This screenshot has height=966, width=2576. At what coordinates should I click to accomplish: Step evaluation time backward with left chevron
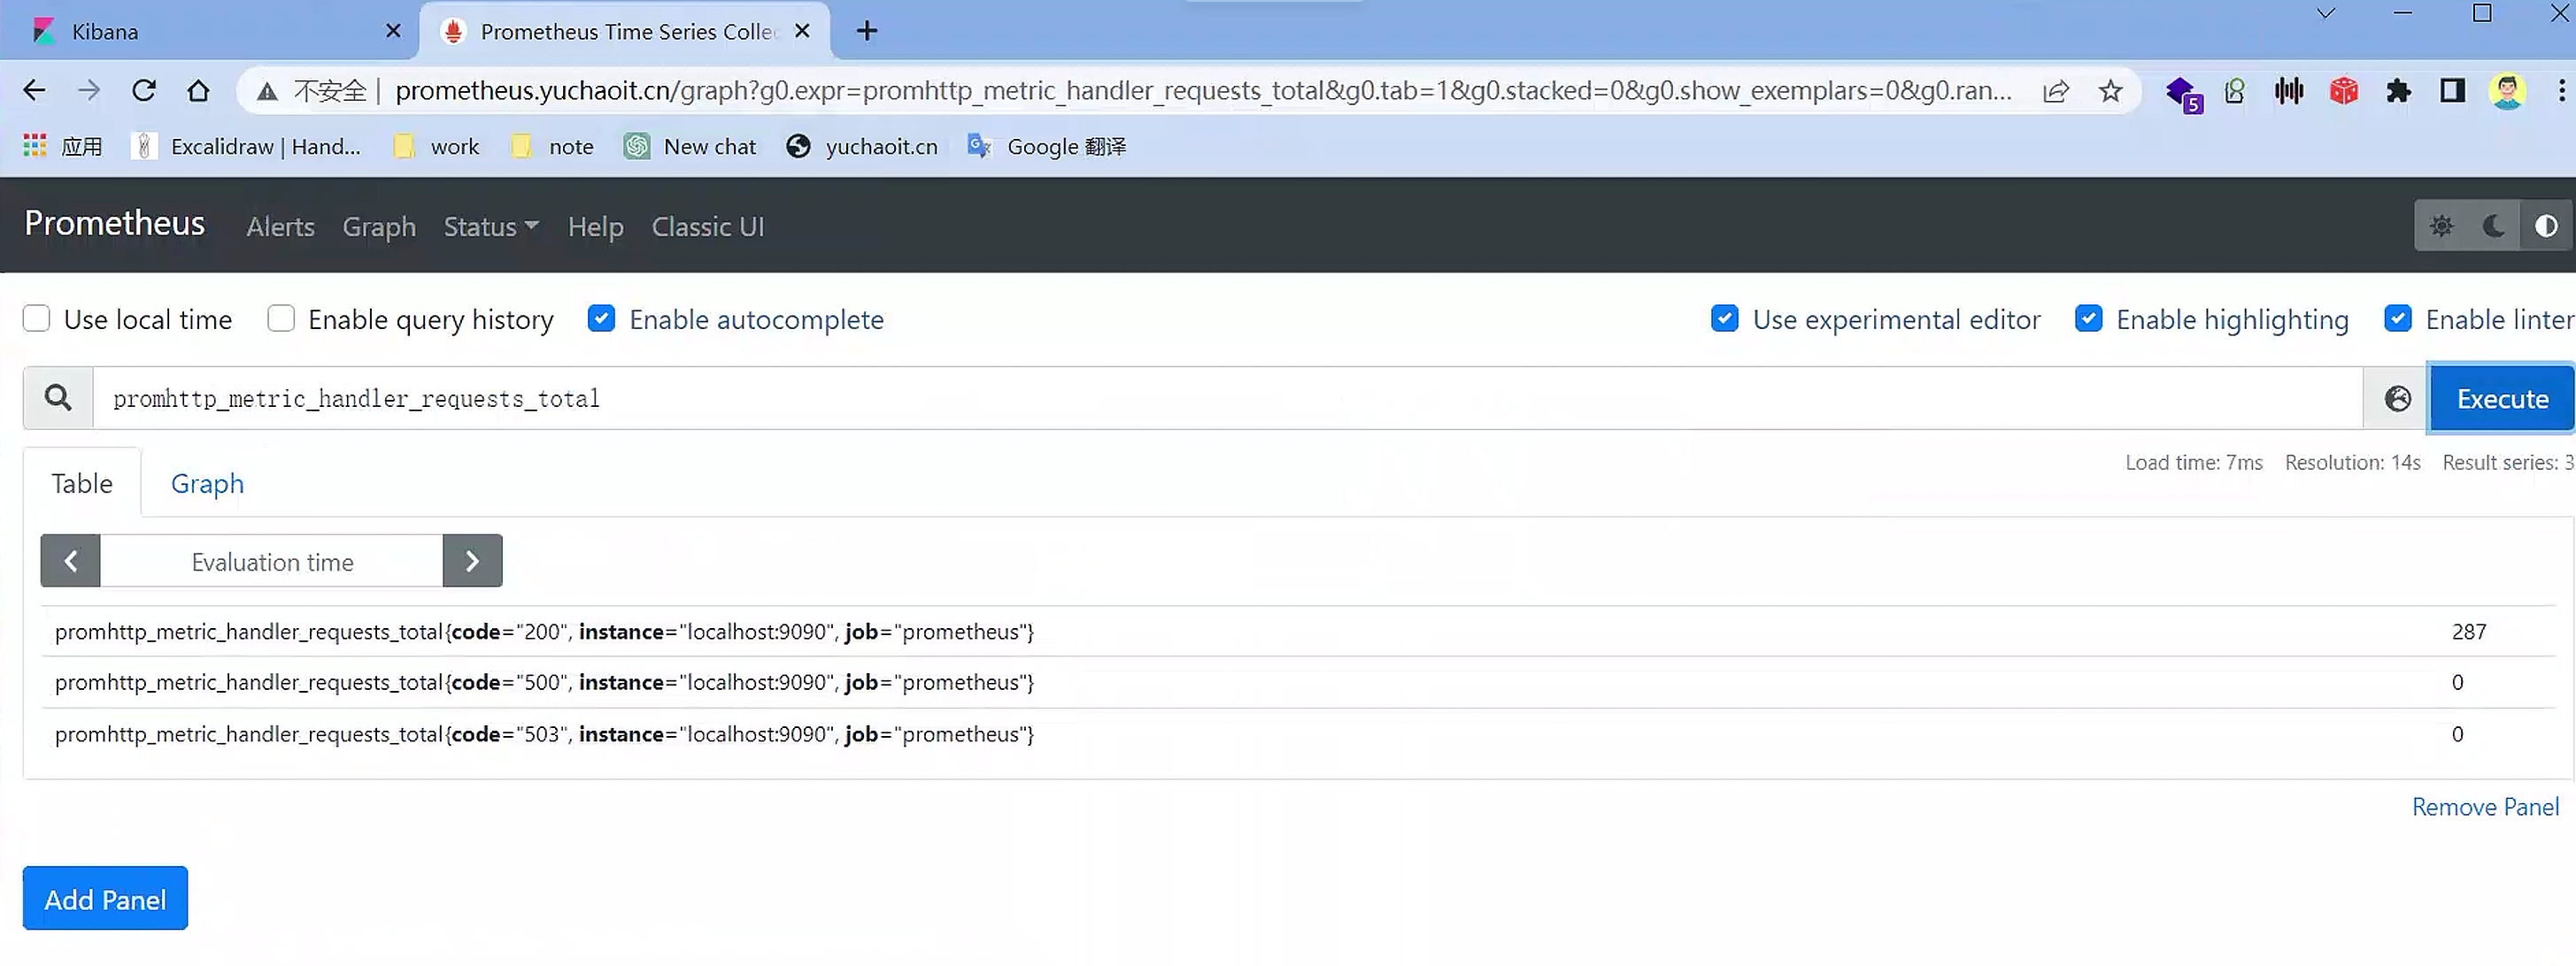coord(70,562)
